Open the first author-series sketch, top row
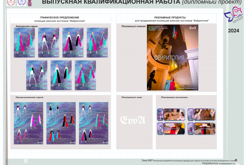The image size is (247, 165). point(24,43)
